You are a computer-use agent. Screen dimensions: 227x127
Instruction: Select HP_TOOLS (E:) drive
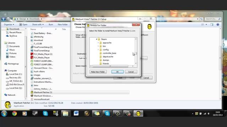point(16,81)
